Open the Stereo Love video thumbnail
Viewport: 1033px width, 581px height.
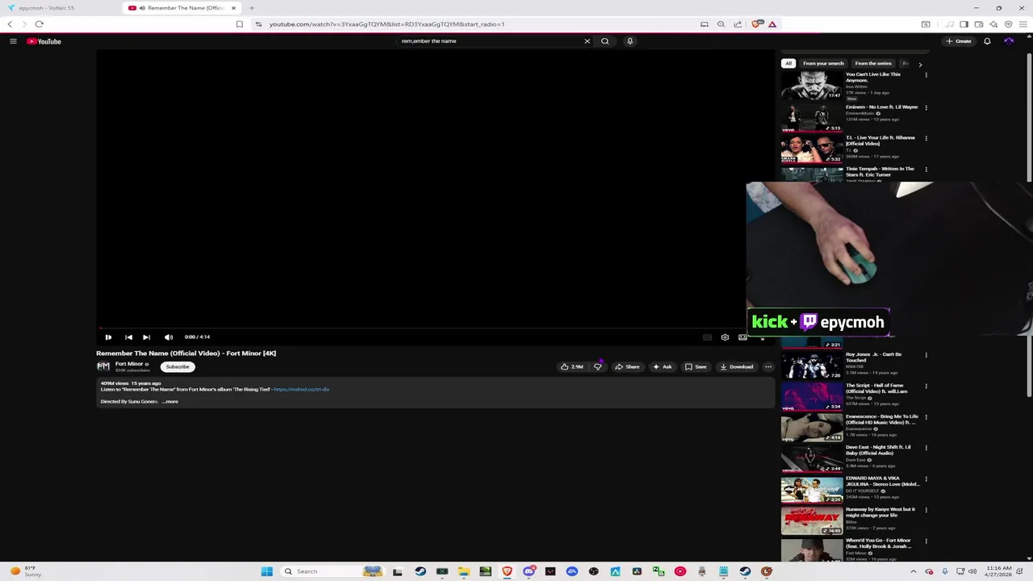[811, 489]
